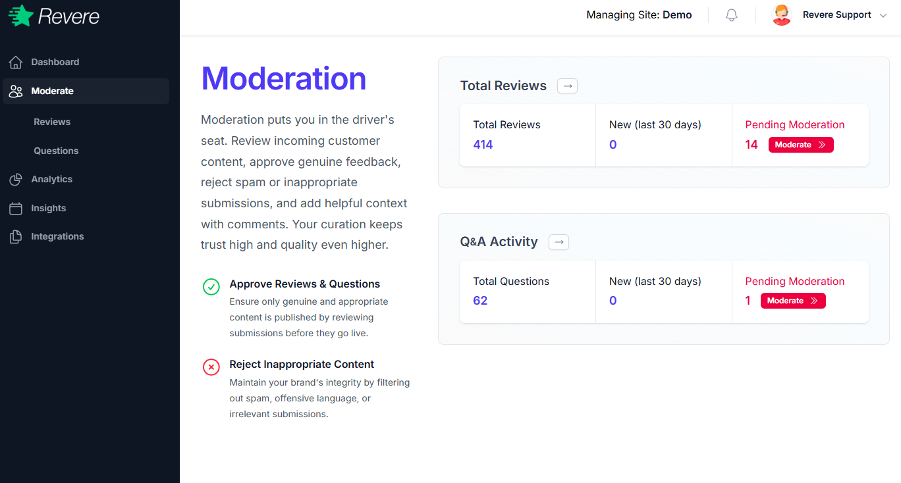
Task: Click the Revere Support avatar image
Action: [x=781, y=14]
